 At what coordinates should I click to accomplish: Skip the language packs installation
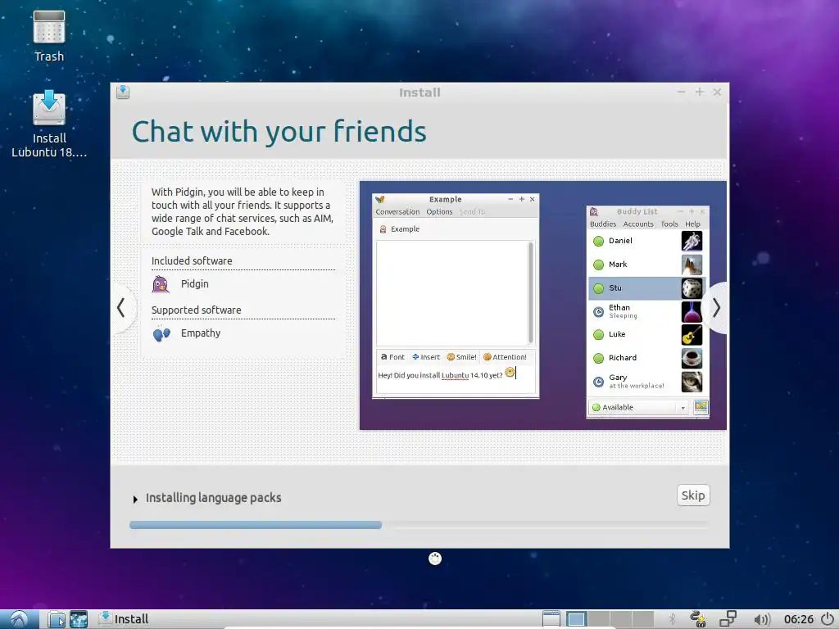click(x=693, y=496)
